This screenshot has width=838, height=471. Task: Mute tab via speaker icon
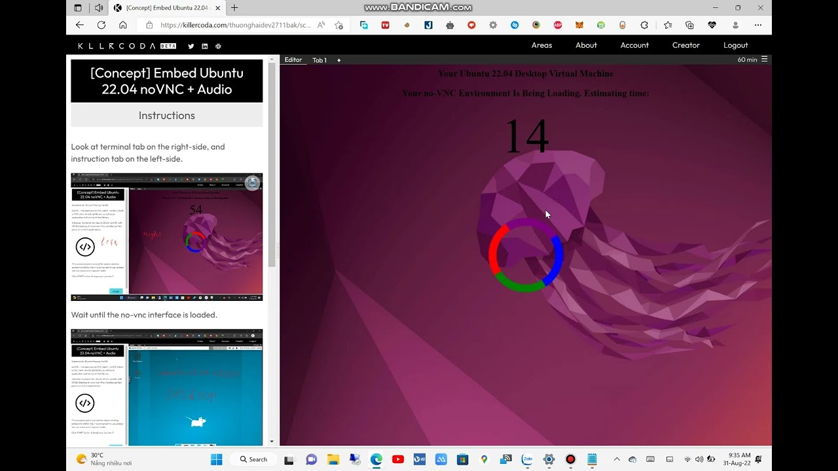click(x=99, y=8)
